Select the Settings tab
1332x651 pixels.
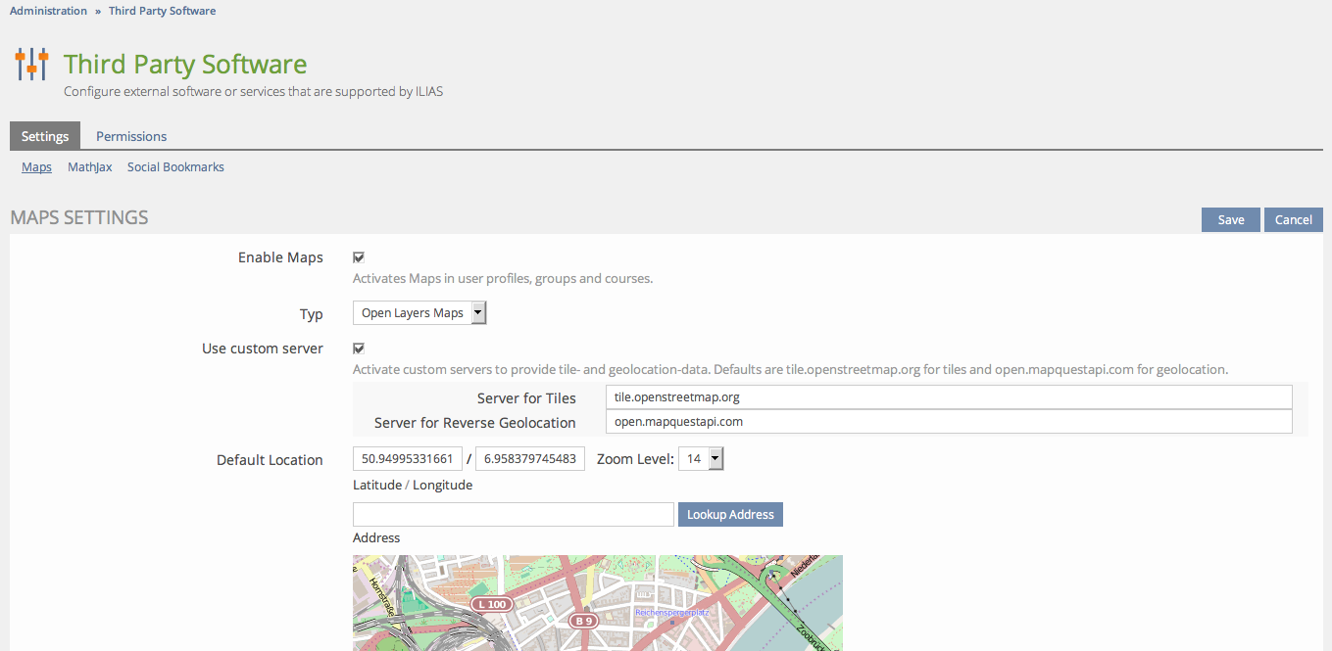45,136
